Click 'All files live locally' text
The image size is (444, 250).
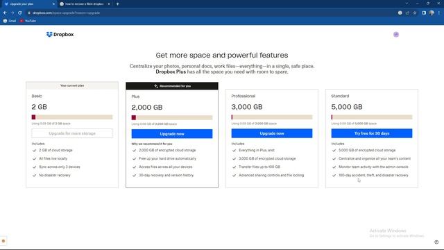tap(53, 158)
